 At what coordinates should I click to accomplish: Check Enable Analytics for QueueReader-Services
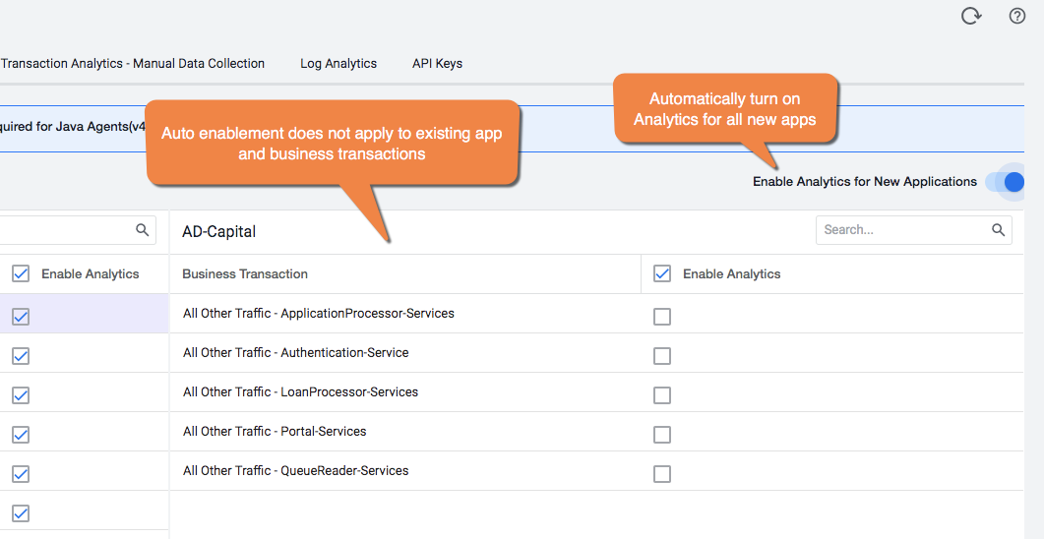tap(662, 474)
